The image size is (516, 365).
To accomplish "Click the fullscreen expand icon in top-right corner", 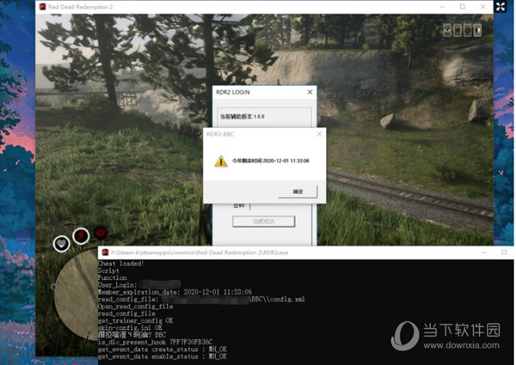I will (x=501, y=7).
